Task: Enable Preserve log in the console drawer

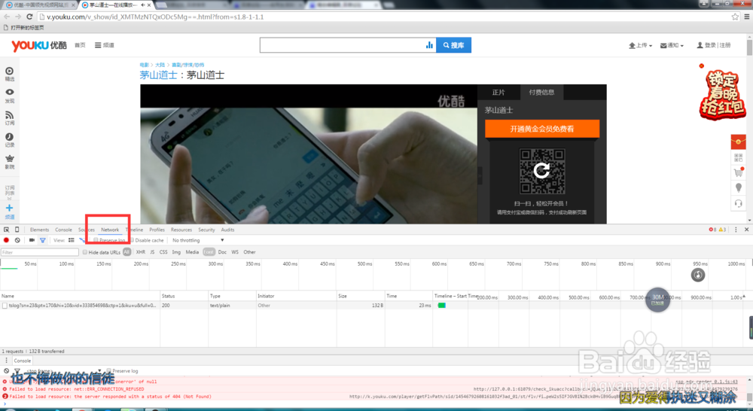Action: click(109, 370)
